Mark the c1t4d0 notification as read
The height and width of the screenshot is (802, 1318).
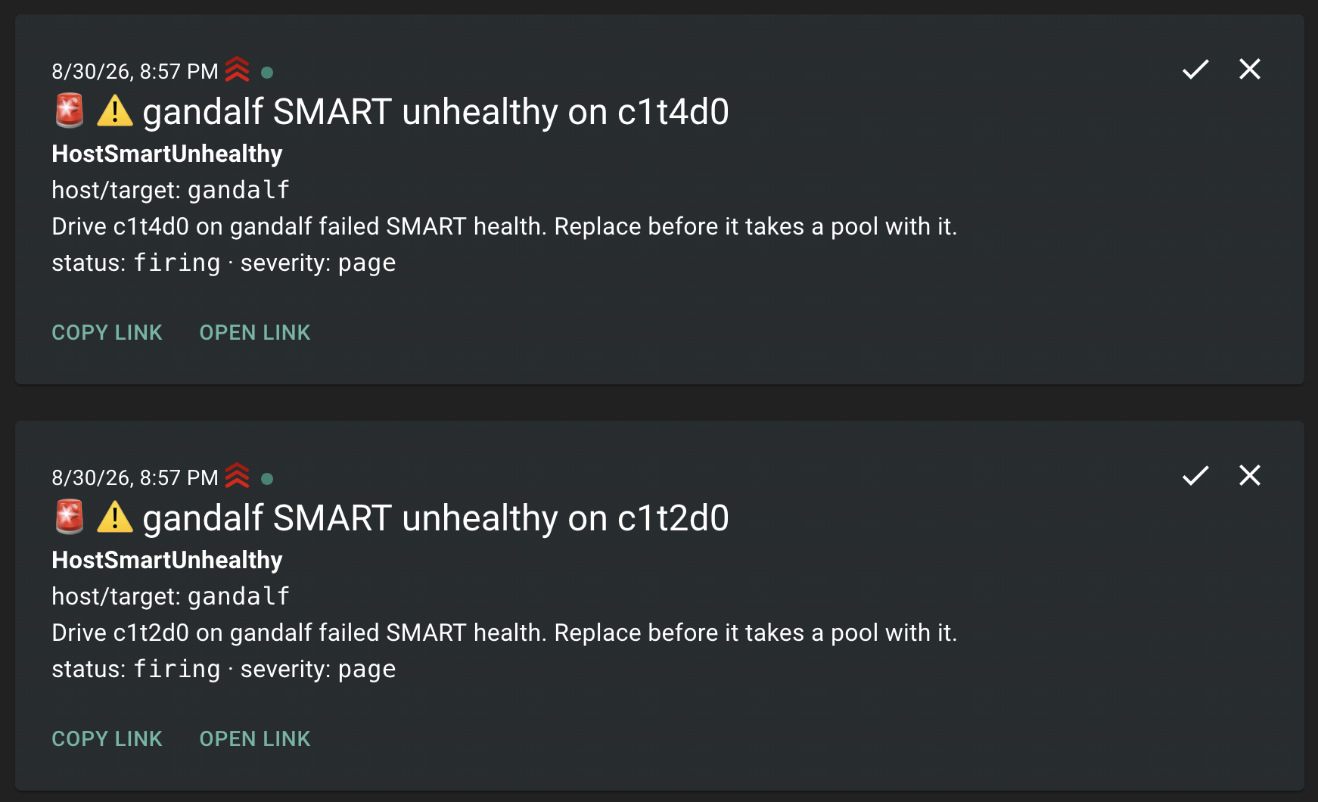1195,70
